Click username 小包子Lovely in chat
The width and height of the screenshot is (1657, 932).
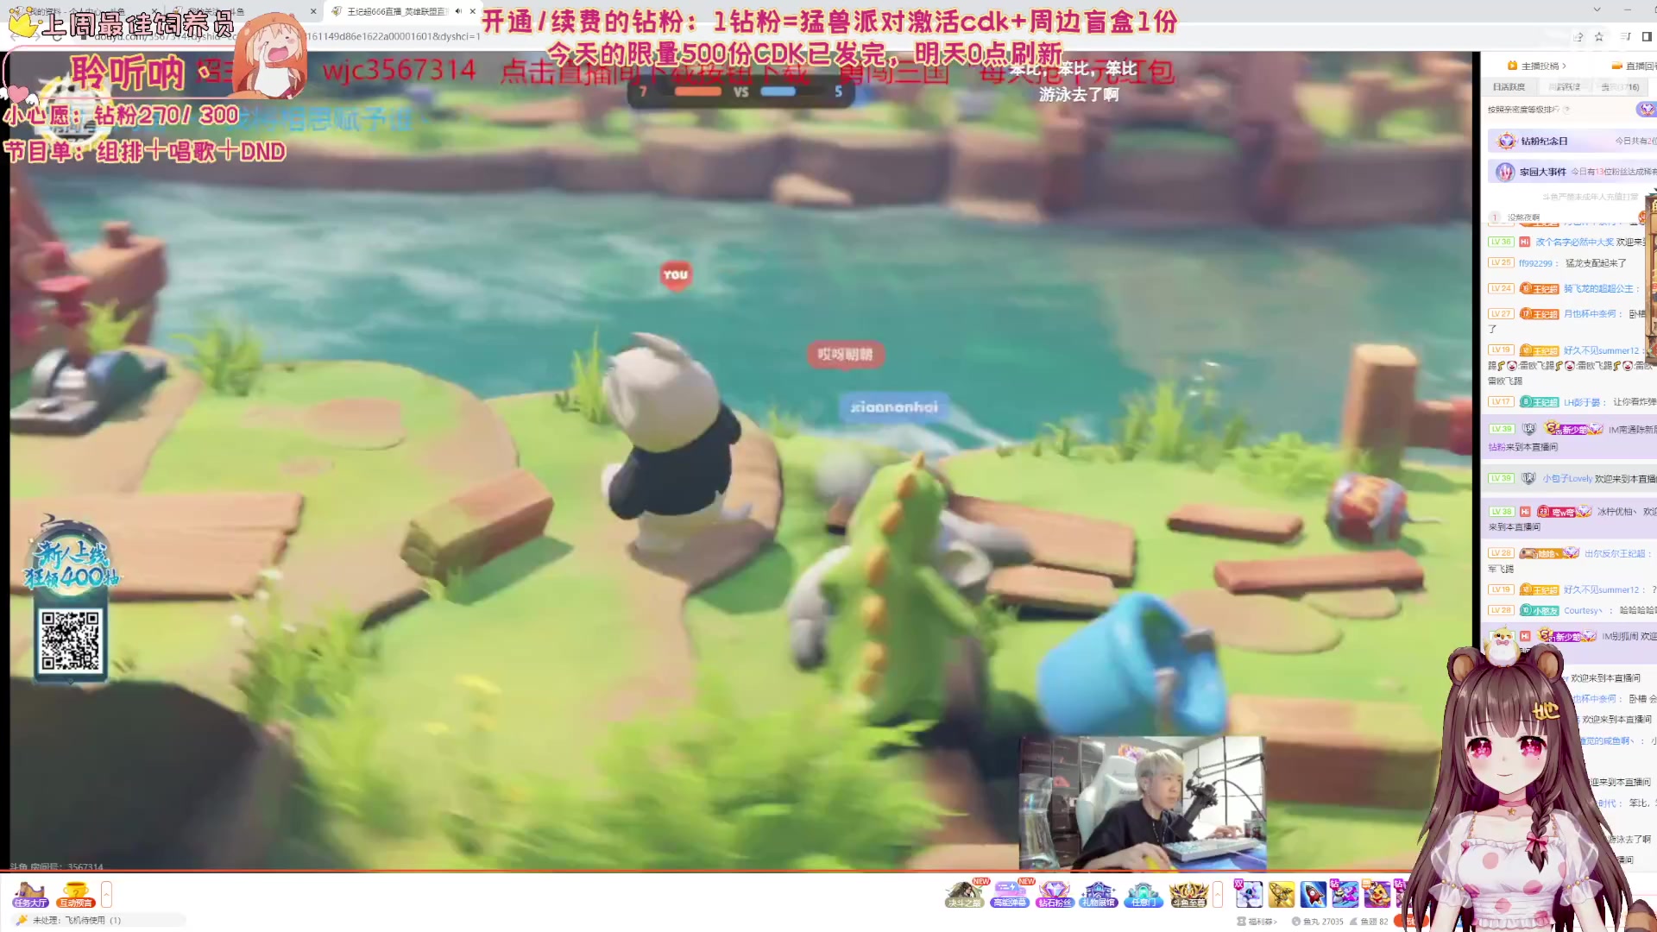[1567, 479]
